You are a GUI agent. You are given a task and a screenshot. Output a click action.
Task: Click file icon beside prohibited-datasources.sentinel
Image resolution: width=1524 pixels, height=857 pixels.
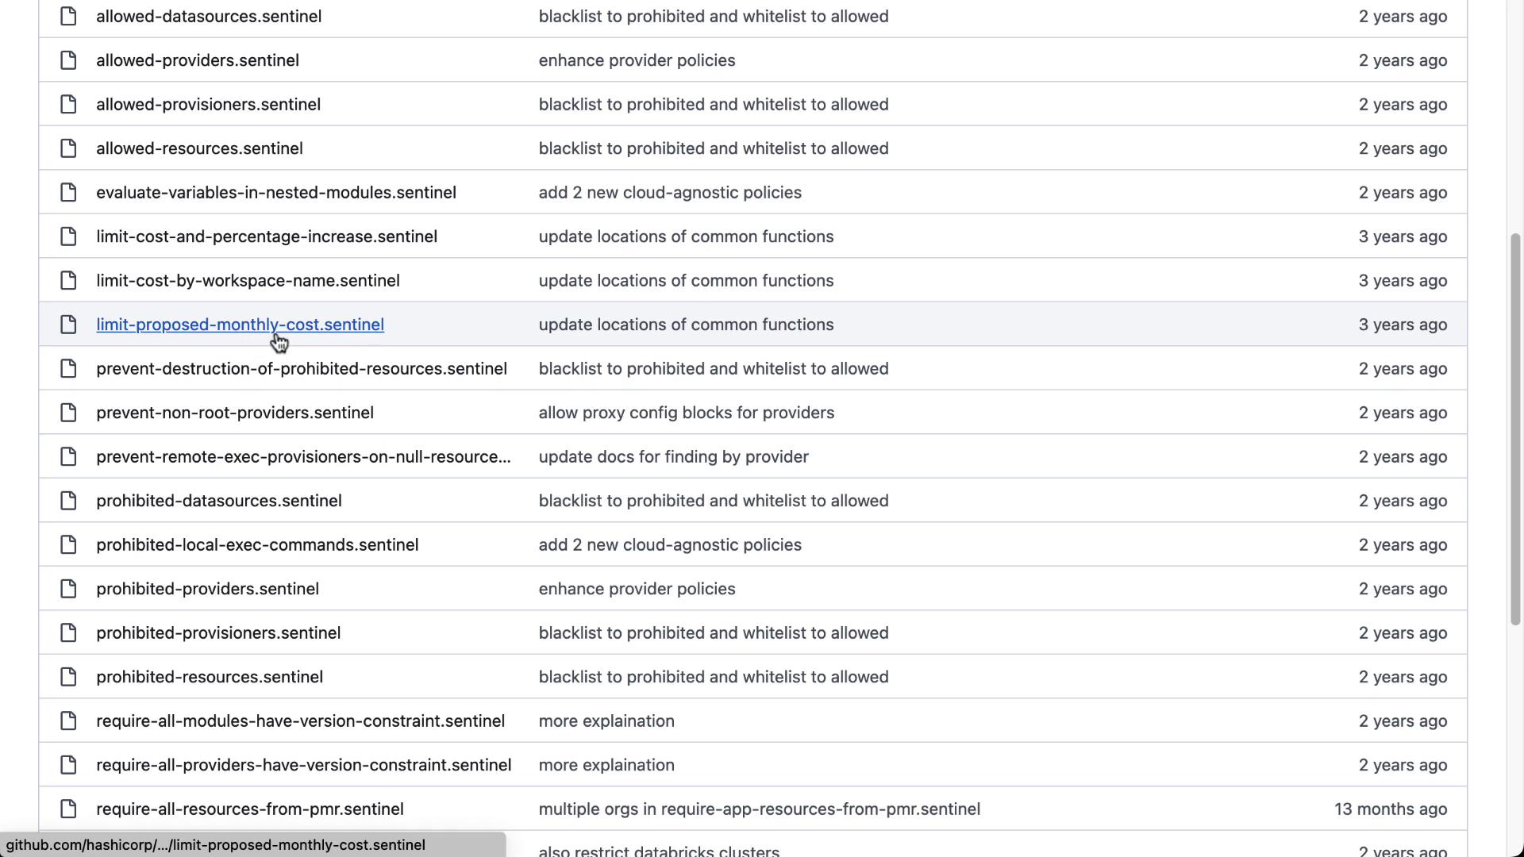[x=68, y=501]
